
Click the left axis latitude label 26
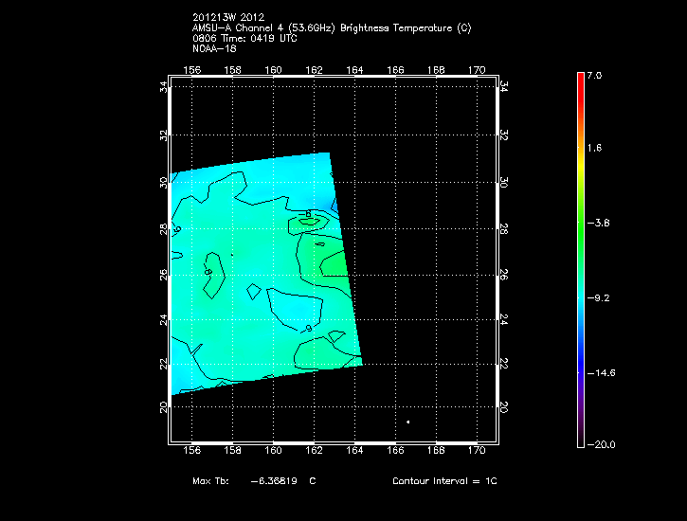click(x=163, y=273)
